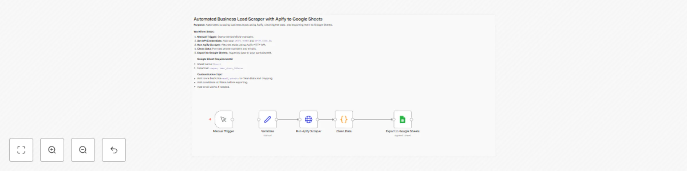Select the Clean Data code node
The width and height of the screenshot is (687, 171).
344,119
